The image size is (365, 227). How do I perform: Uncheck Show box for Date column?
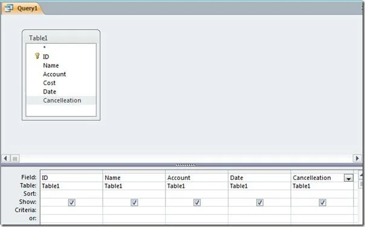260,202
